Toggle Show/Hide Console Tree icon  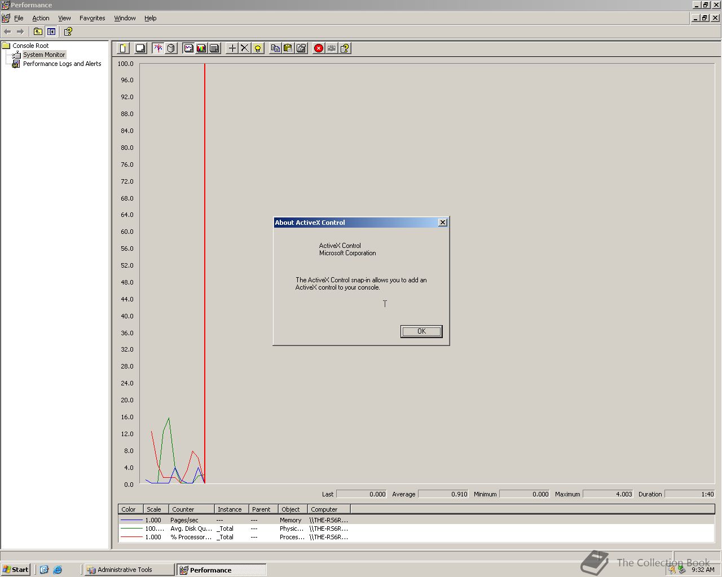tap(51, 32)
